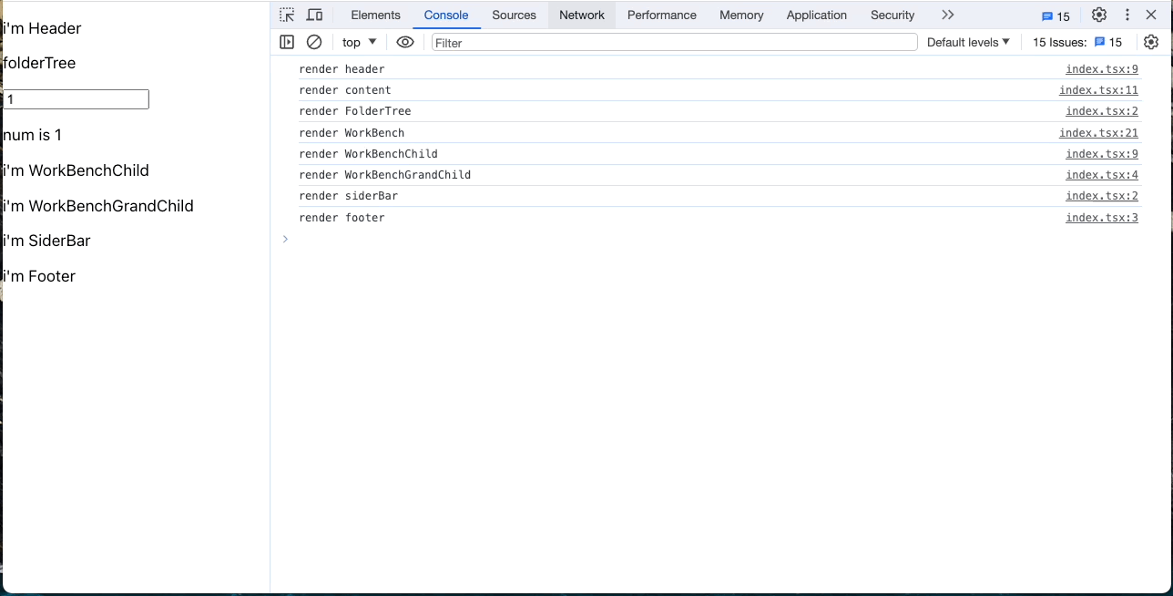
Task: Open index.tsx:2 link for render FolderTree
Action: tap(1102, 111)
